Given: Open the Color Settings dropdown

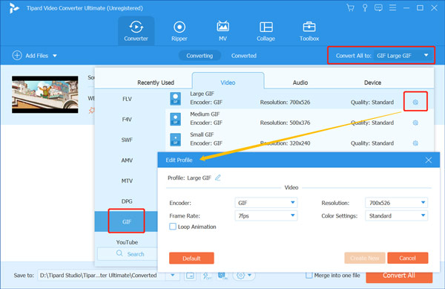Looking at the screenshot, I should tap(396, 215).
